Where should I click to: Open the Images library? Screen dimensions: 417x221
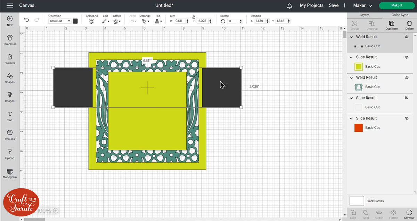tap(10, 97)
